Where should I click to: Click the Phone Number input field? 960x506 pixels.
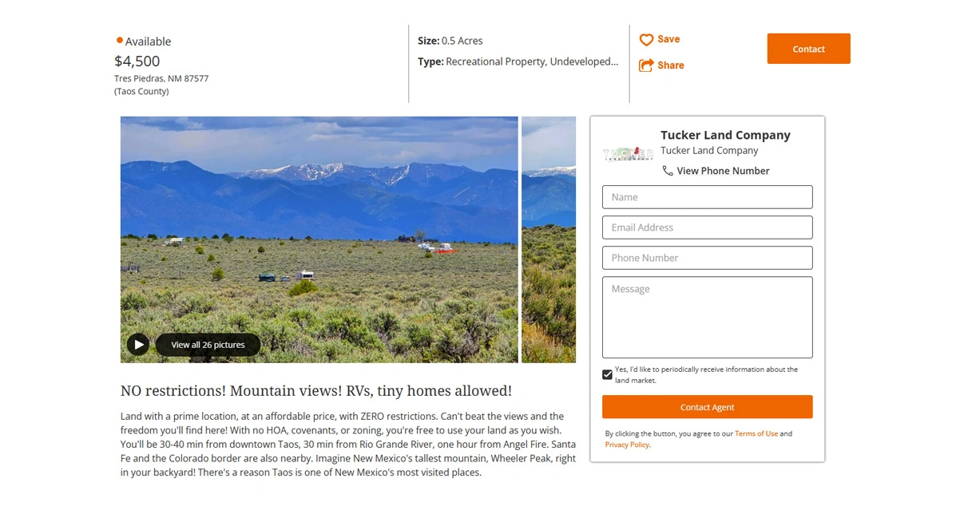click(x=707, y=258)
